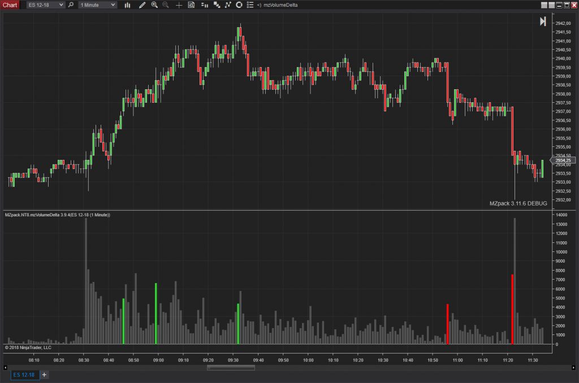Image resolution: width=579 pixels, height=383 pixels.
Task: Select the ES 12-18 bottom tab
Action: pos(24,375)
